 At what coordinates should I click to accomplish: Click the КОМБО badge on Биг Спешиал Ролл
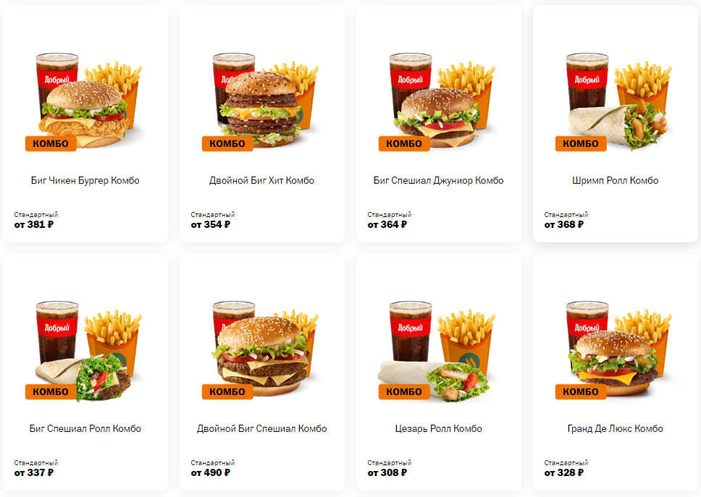pyautogui.click(x=51, y=391)
